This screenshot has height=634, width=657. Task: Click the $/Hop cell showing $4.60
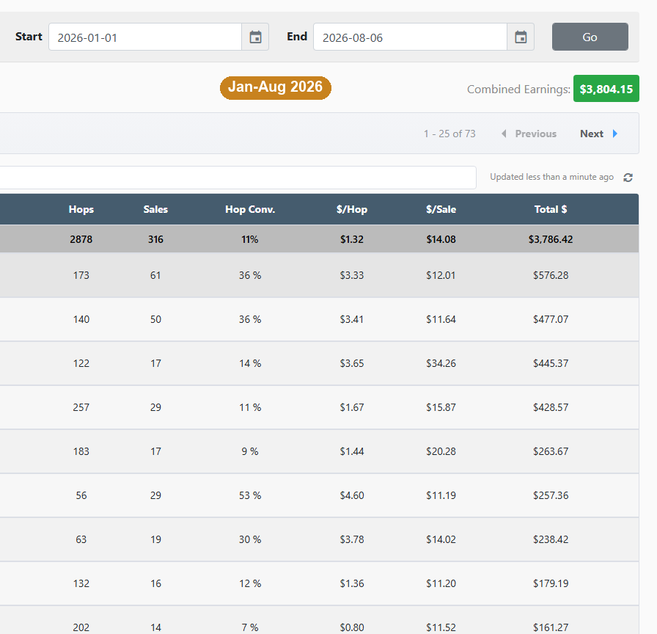352,495
